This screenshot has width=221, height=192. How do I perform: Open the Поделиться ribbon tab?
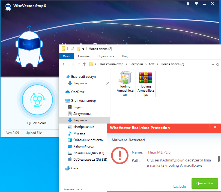[x=106, y=56]
